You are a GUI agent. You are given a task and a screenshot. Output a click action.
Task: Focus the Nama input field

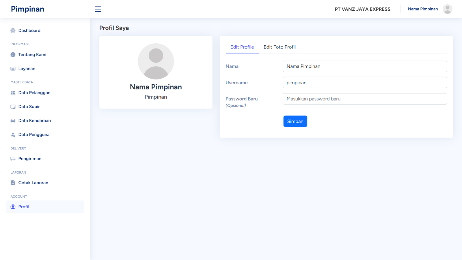tap(364, 66)
